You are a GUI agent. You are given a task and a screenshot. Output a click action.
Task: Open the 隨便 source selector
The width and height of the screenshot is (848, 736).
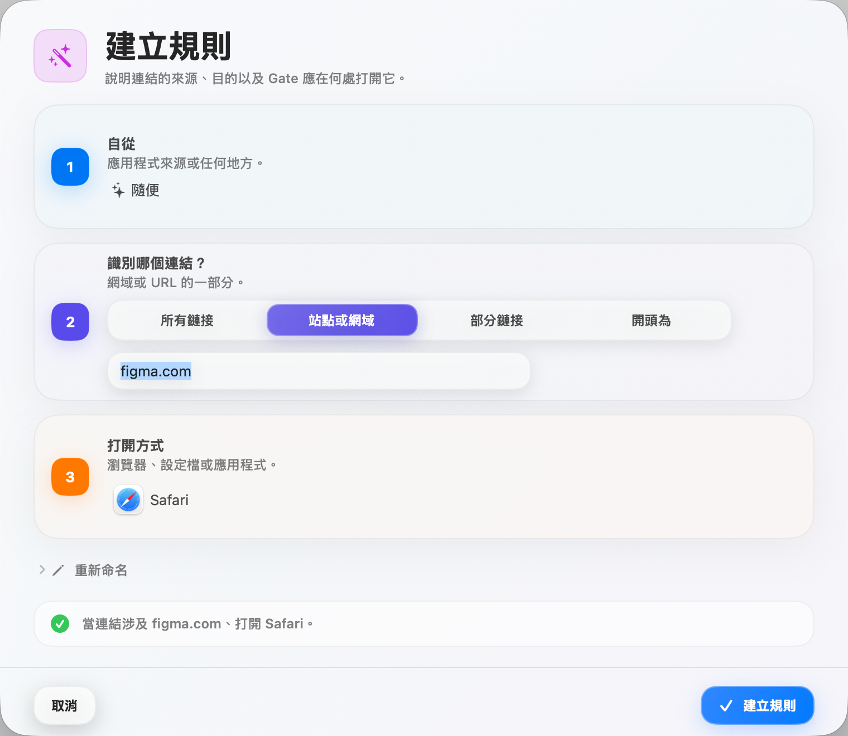click(x=136, y=190)
